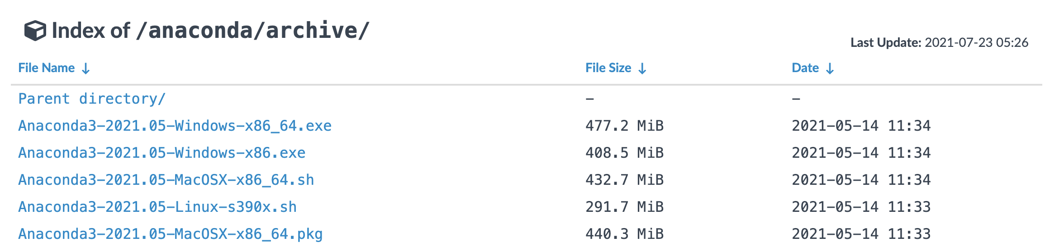Screen dimensions: 1045x247
Task: Click the sort arrow next to Date
Action: pos(830,69)
